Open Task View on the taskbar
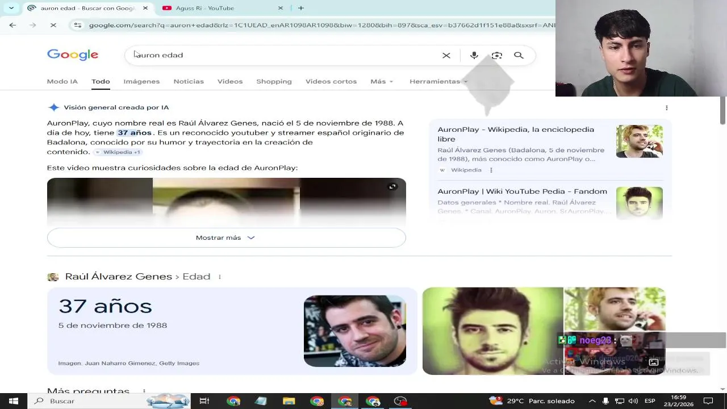 pyautogui.click(x=204, y=401)
